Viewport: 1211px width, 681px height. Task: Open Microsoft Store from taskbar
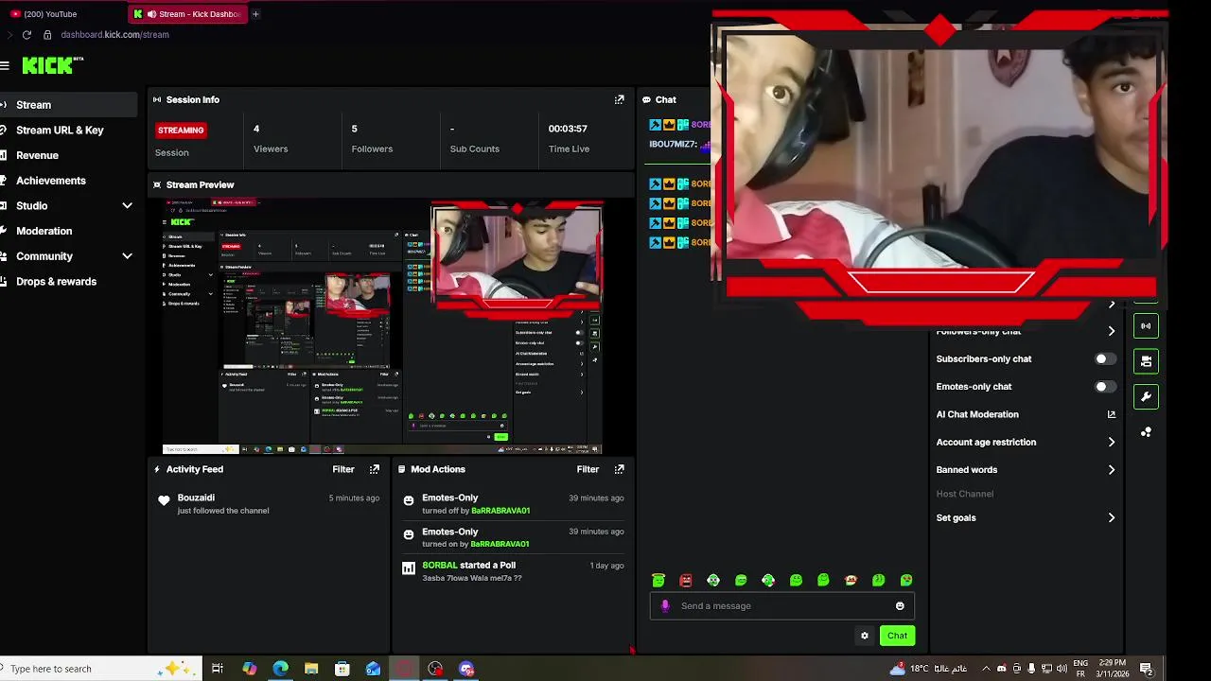click(342, 669)
